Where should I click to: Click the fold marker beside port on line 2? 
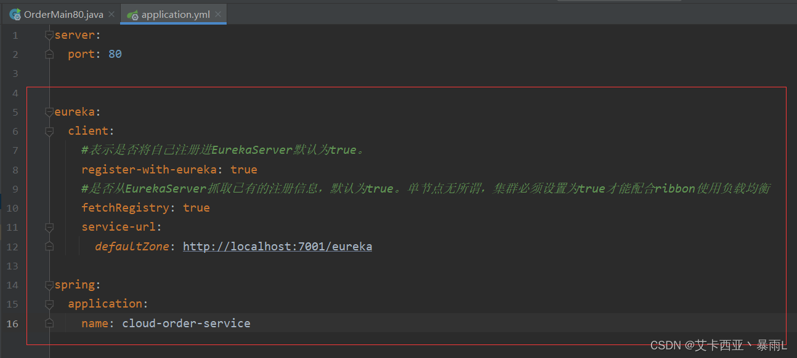49,54
